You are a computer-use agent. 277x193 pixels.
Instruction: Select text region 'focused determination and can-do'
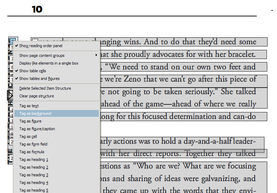click(x=199, y=117)
